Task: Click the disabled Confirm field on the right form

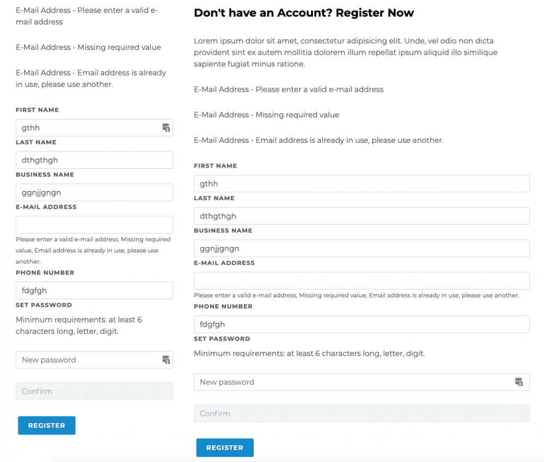Action: [362, 413]
